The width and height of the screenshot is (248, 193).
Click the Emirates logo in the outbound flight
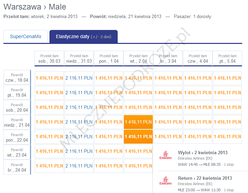coord(165,156)
